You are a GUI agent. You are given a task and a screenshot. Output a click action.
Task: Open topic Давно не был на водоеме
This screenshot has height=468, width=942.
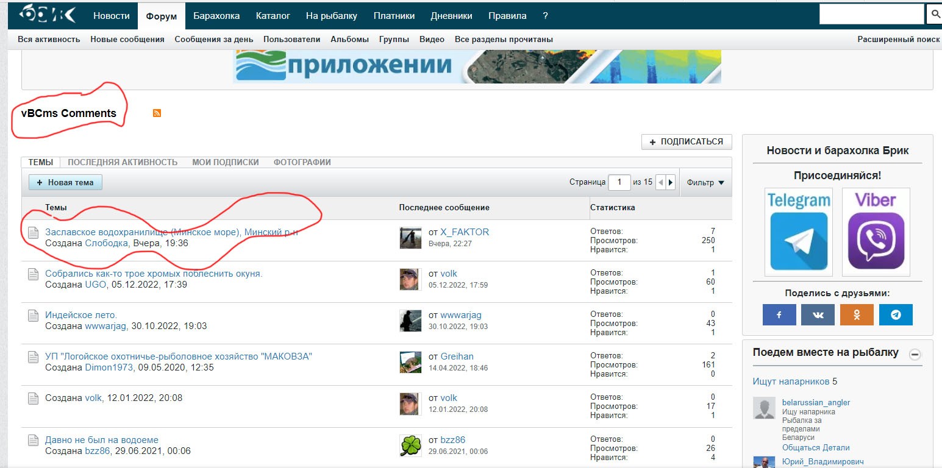pos(102,440)
